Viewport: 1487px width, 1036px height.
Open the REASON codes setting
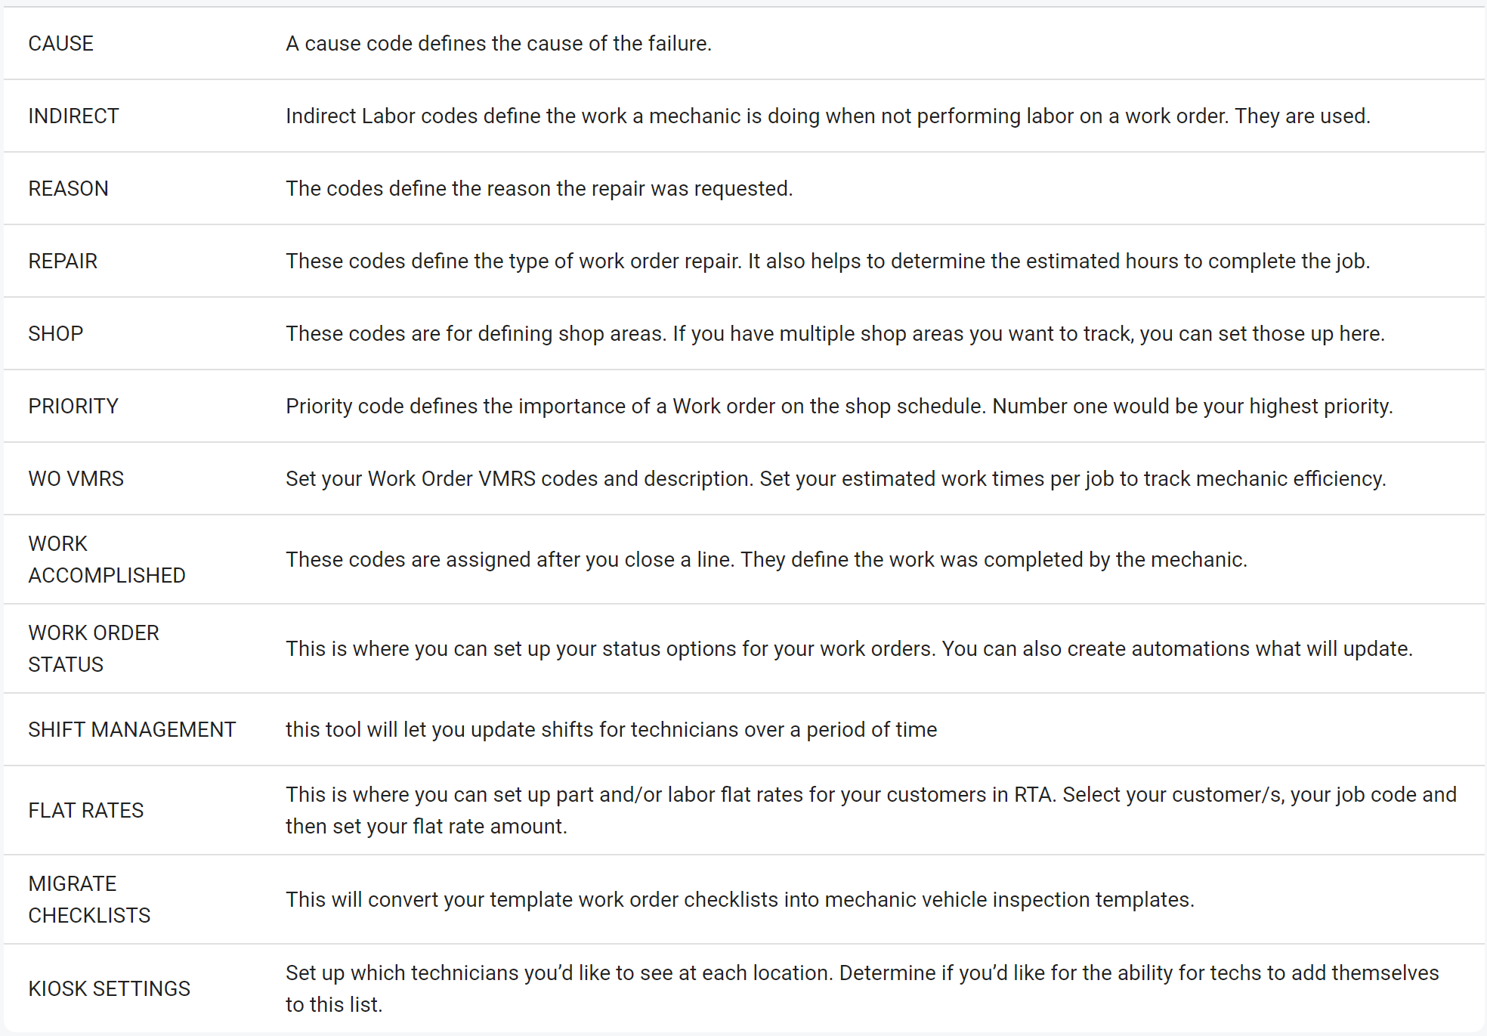point(69,189)
